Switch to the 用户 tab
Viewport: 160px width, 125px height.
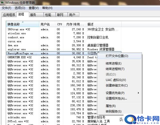[72, 15]
